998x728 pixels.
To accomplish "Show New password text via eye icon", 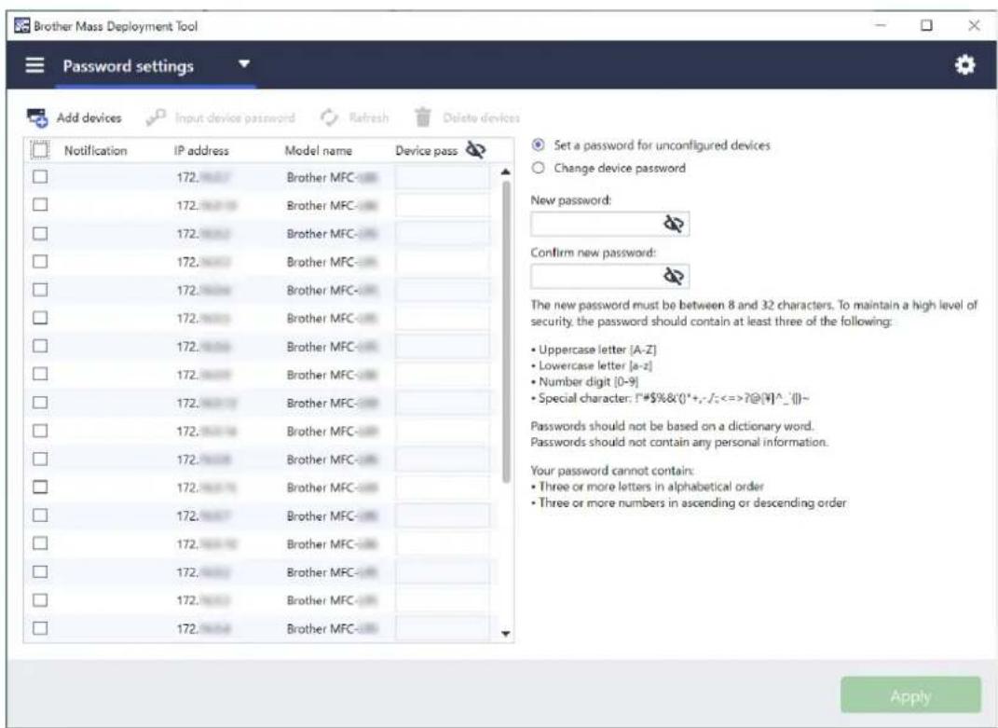I will (x=674, y=224).
